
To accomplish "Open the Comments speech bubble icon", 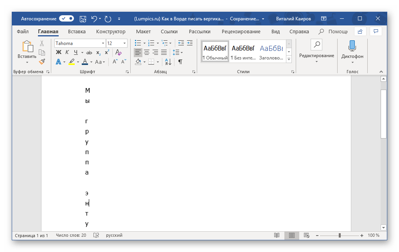I will [x=376, y=31].
